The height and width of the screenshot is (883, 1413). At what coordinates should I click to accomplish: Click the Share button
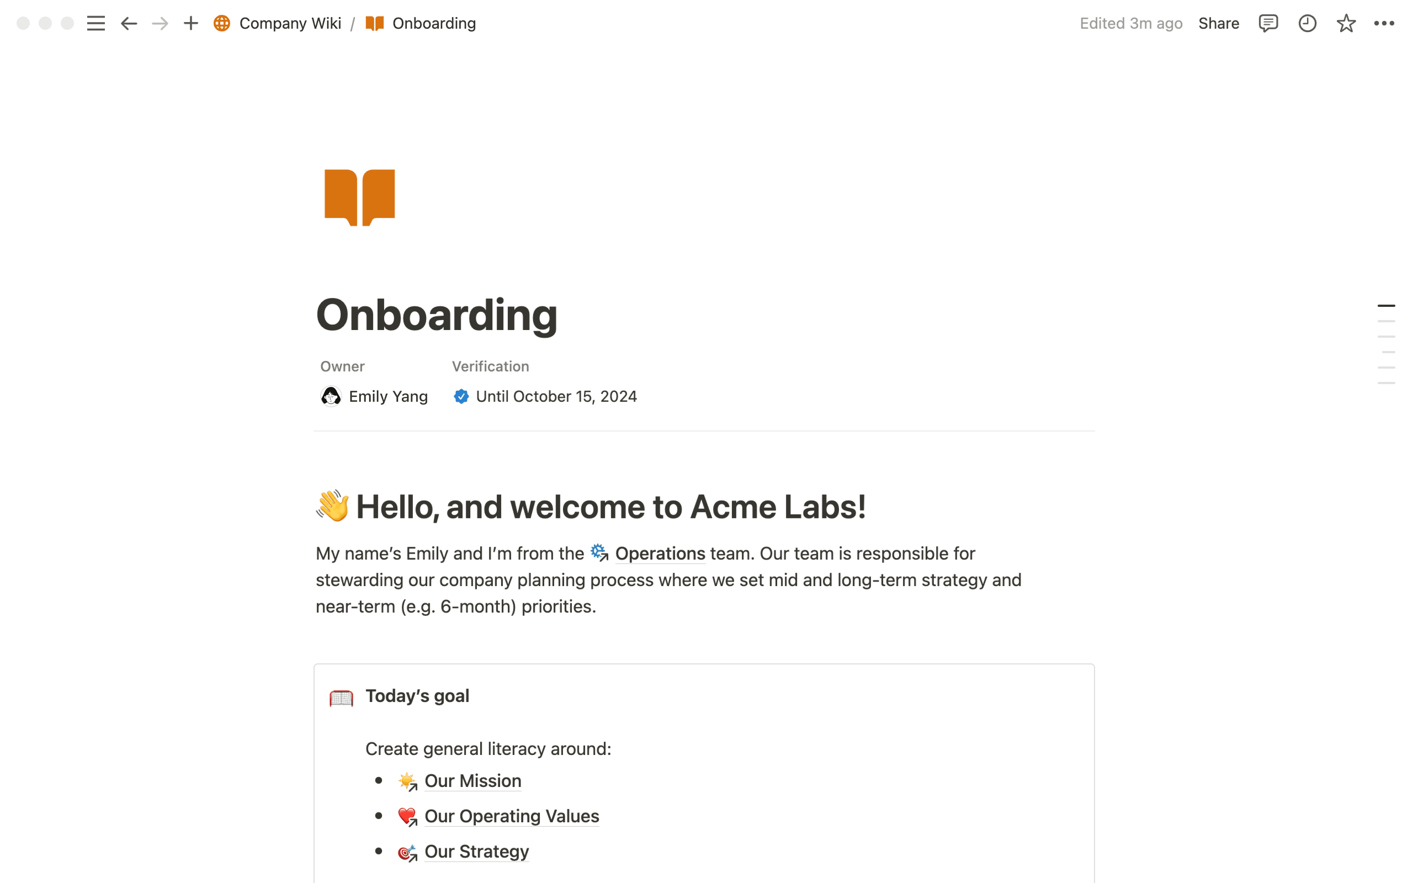pos(1219,23)
